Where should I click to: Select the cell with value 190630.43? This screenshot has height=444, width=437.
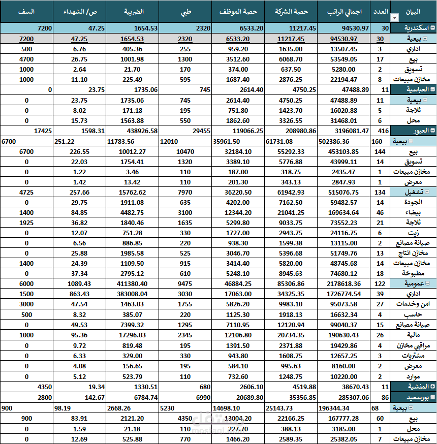point(344,335)
